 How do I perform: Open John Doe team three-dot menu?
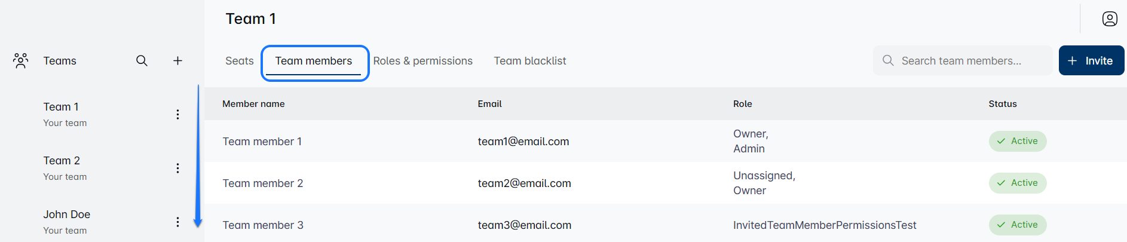(177, 222)
